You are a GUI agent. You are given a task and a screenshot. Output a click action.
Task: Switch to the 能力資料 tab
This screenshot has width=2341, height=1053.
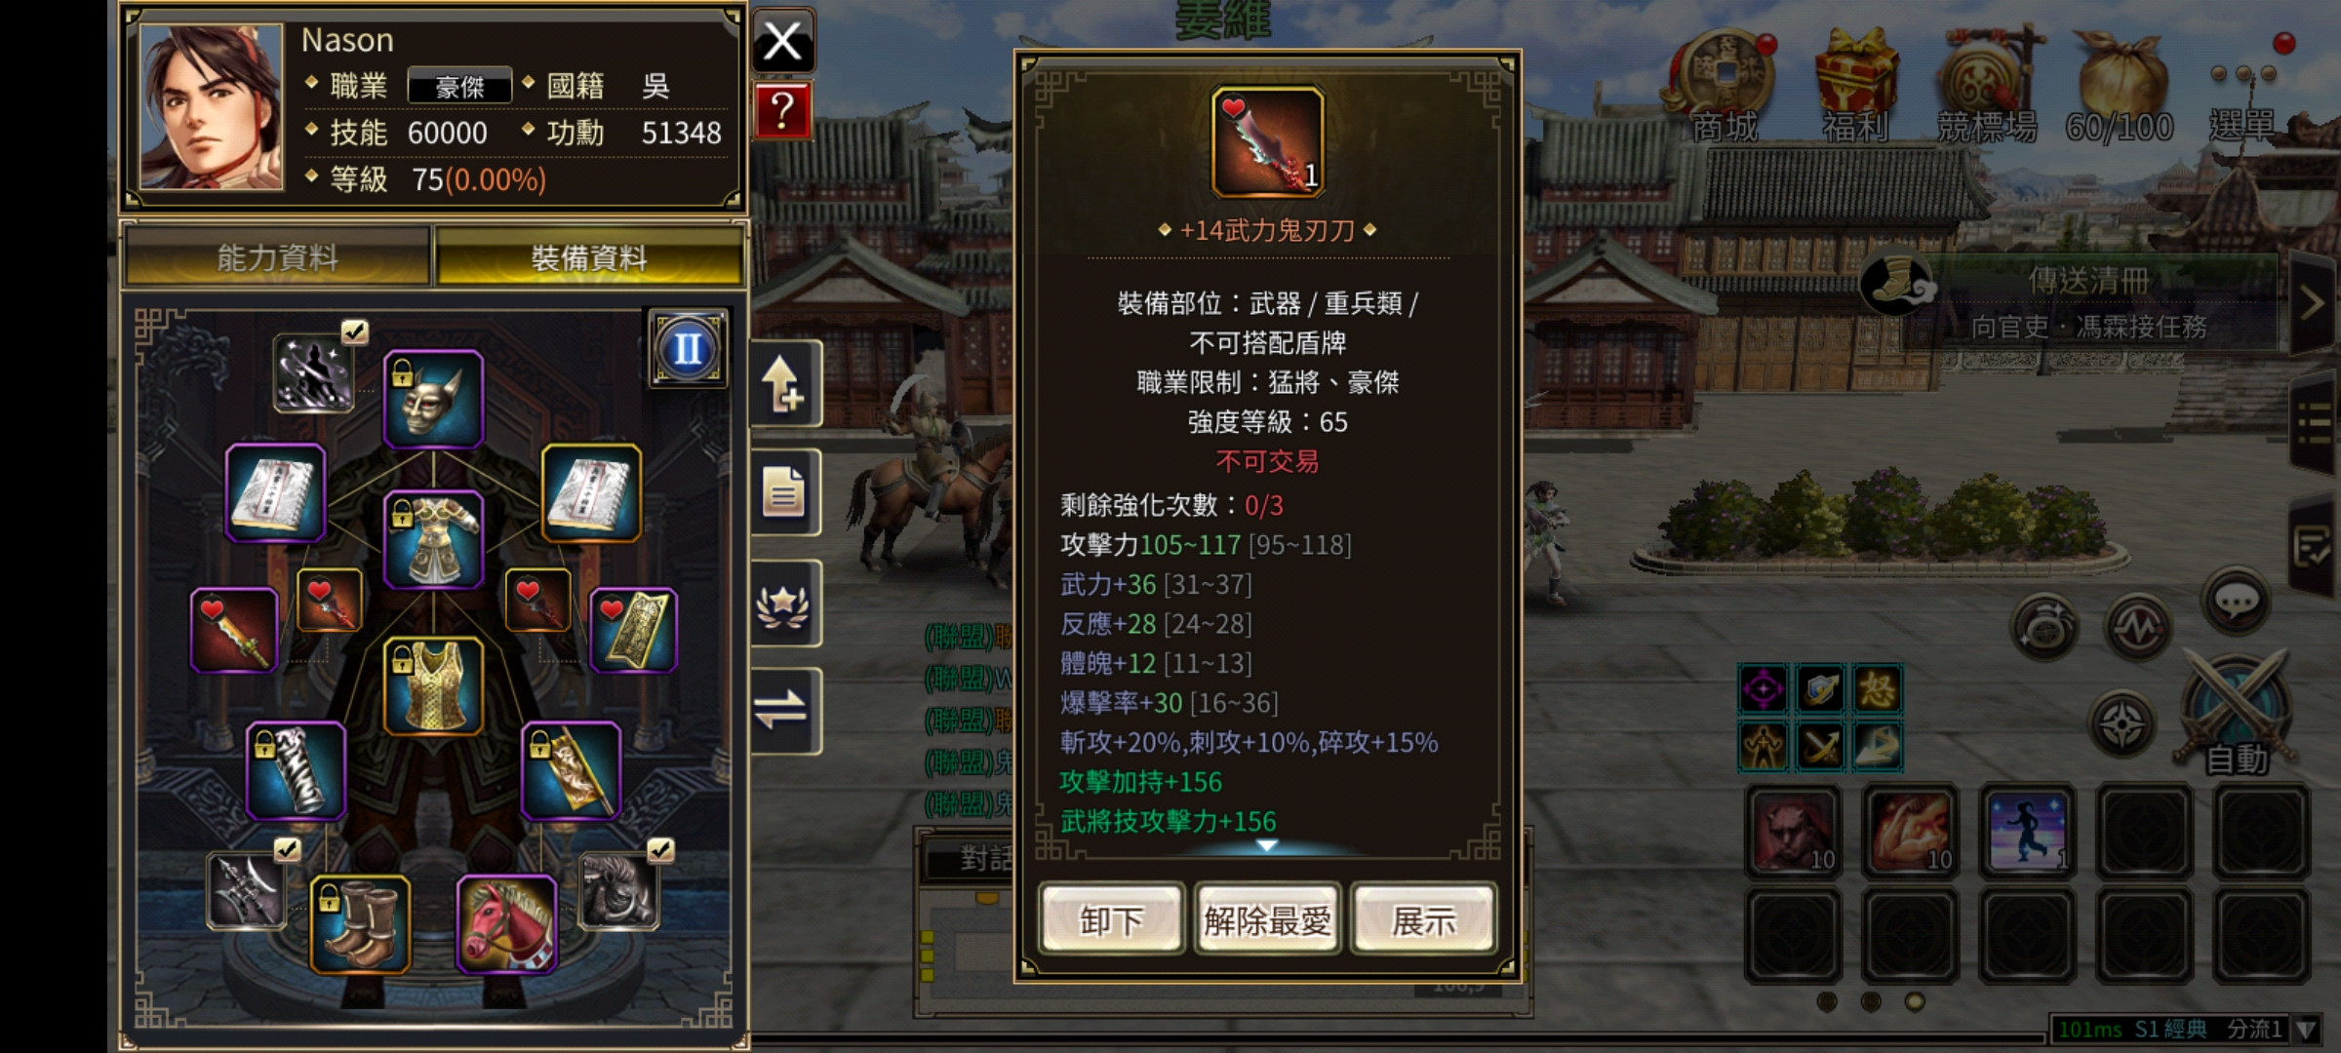tap(278, 257)
